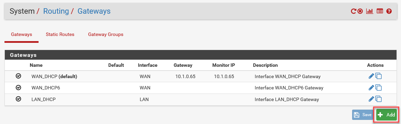Open the help question mark icon

coord(389,11)
